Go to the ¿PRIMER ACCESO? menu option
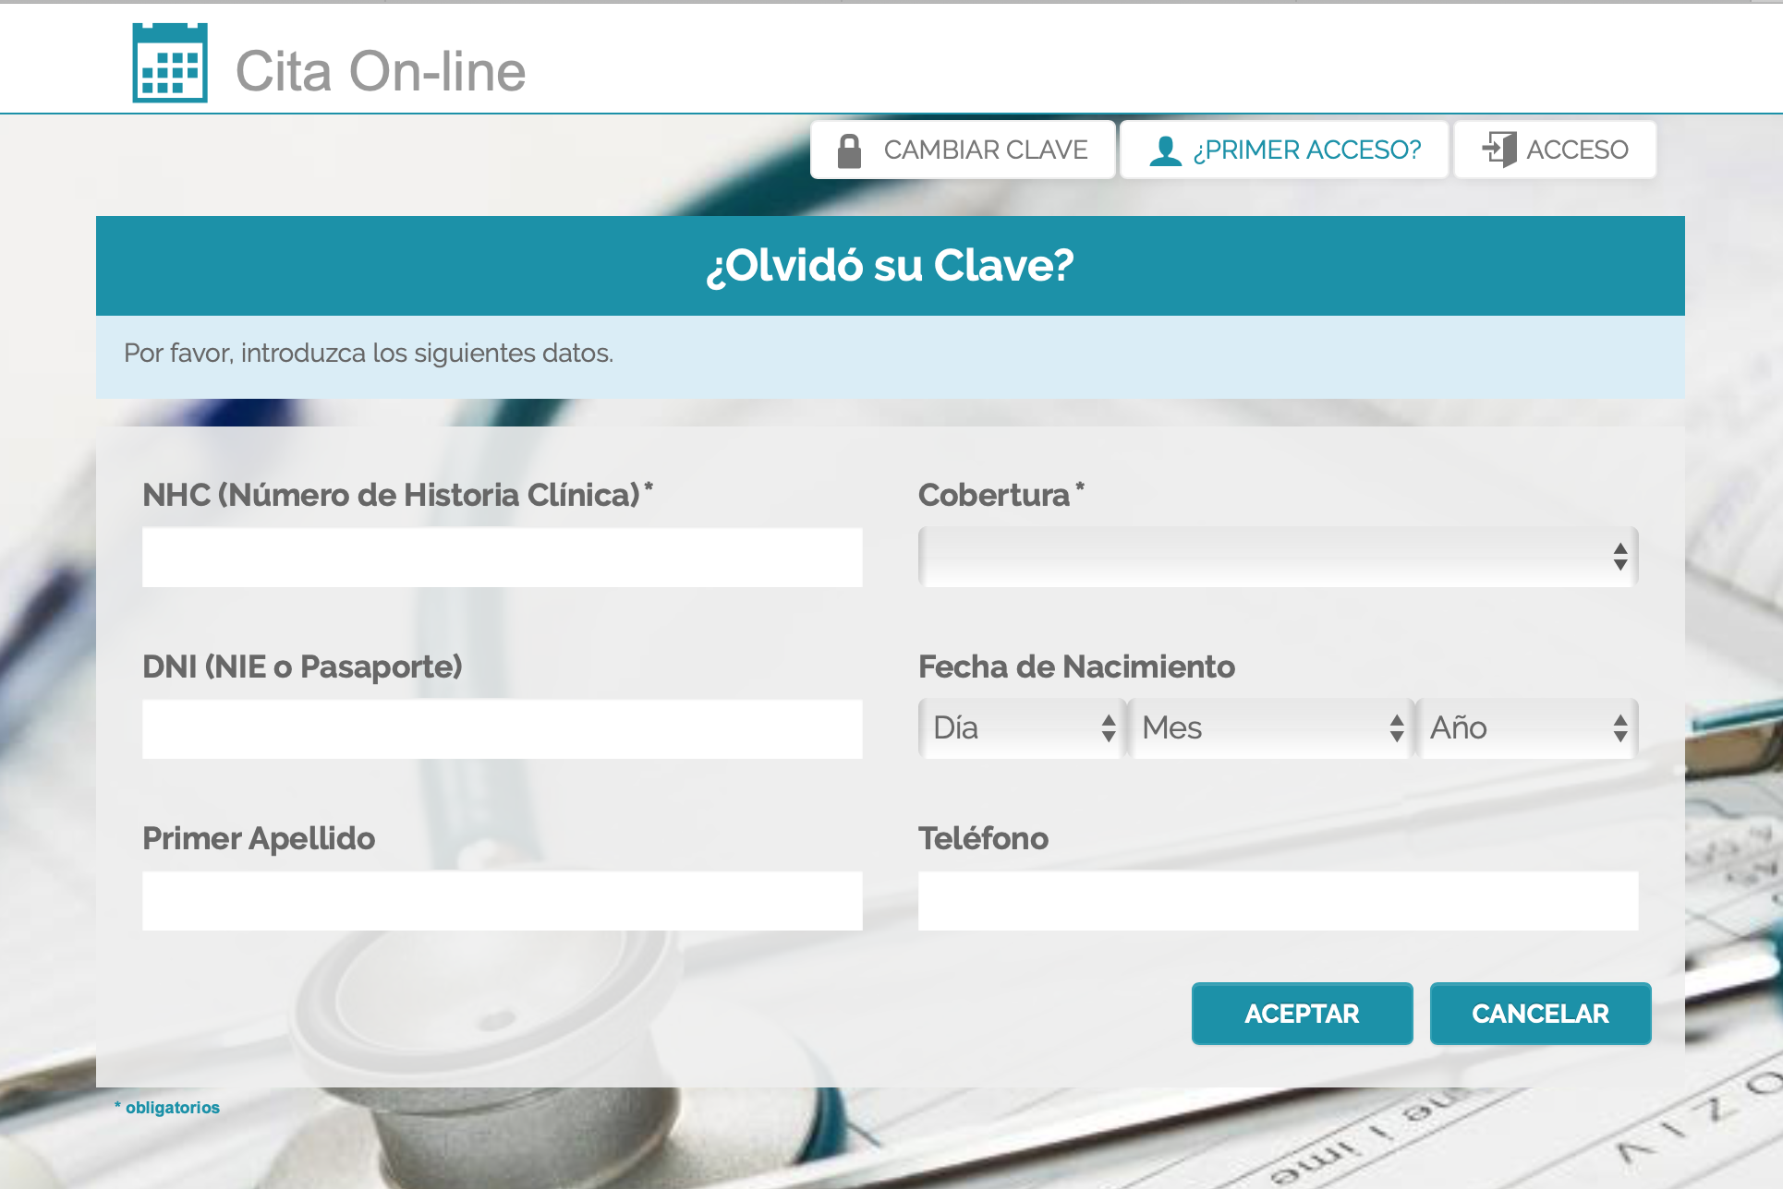Image resolution: width=1783 pixels, height=1189 pixels. 1284,150
